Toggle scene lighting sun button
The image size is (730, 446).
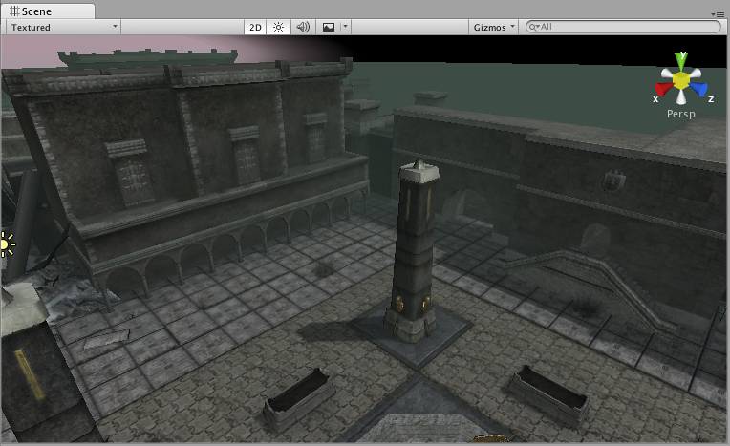(x=279, y=28)
